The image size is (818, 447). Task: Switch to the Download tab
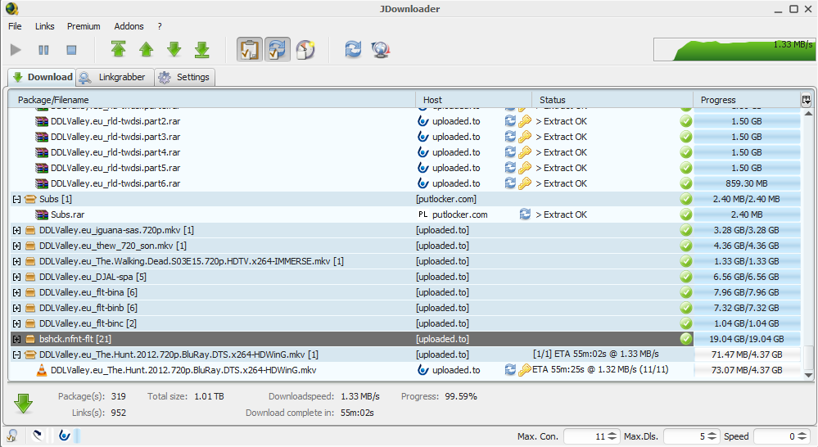(42, 77)
